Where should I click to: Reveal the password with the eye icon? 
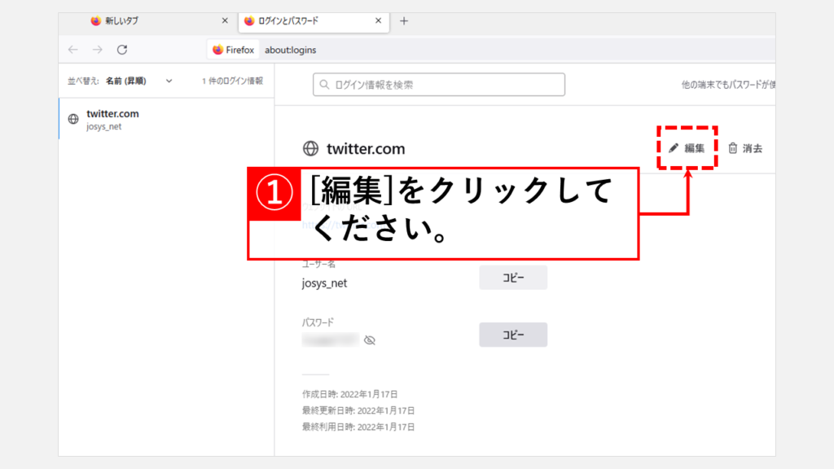[x=370, y=340]
